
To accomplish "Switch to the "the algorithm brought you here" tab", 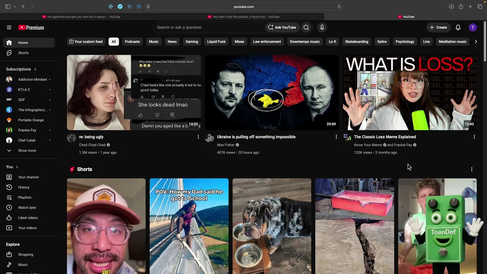I will tap(81, 17).
